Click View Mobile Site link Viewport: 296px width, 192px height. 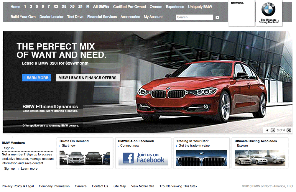point(143,186)
